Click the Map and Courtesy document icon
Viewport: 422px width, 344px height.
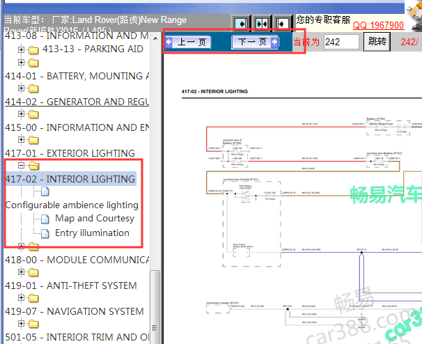pos(45,219)
